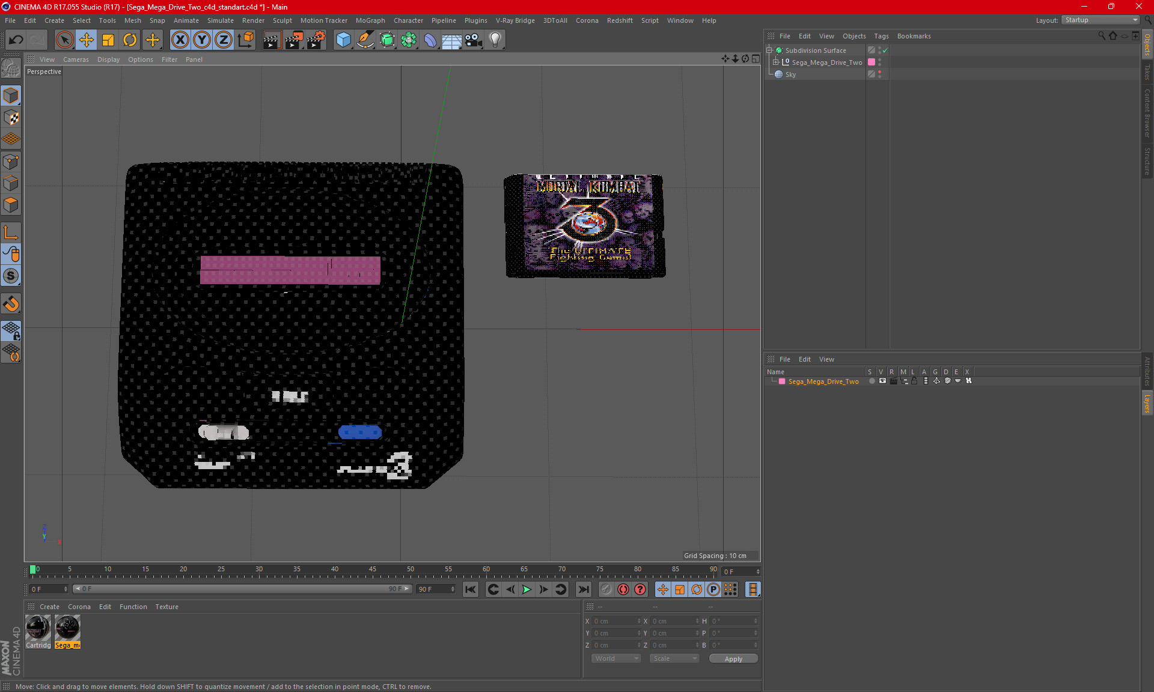Click the coordinate system icon

[246, 40]
